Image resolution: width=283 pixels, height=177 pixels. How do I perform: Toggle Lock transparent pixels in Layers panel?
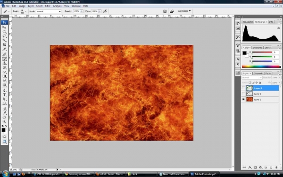coord(250,83)
